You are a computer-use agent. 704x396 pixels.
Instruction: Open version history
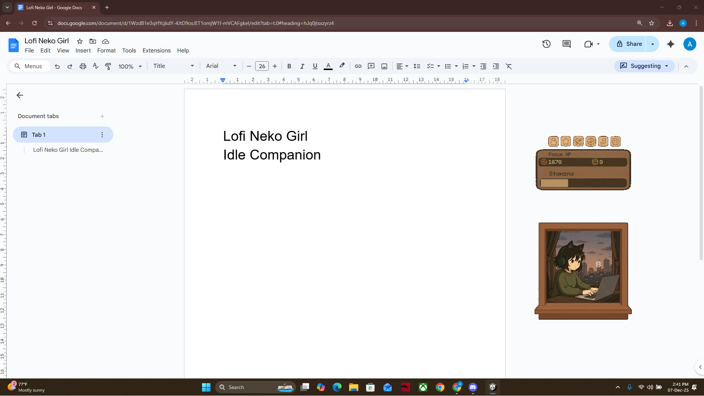[546, 44]
